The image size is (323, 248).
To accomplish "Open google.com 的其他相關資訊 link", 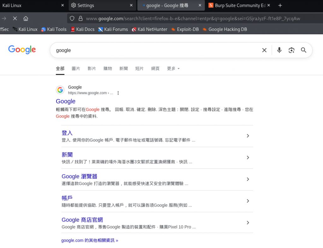I will (90, 240).
